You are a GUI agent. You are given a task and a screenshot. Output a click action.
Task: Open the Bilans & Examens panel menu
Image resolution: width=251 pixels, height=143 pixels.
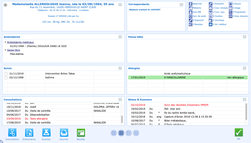[x=244, y=100]
